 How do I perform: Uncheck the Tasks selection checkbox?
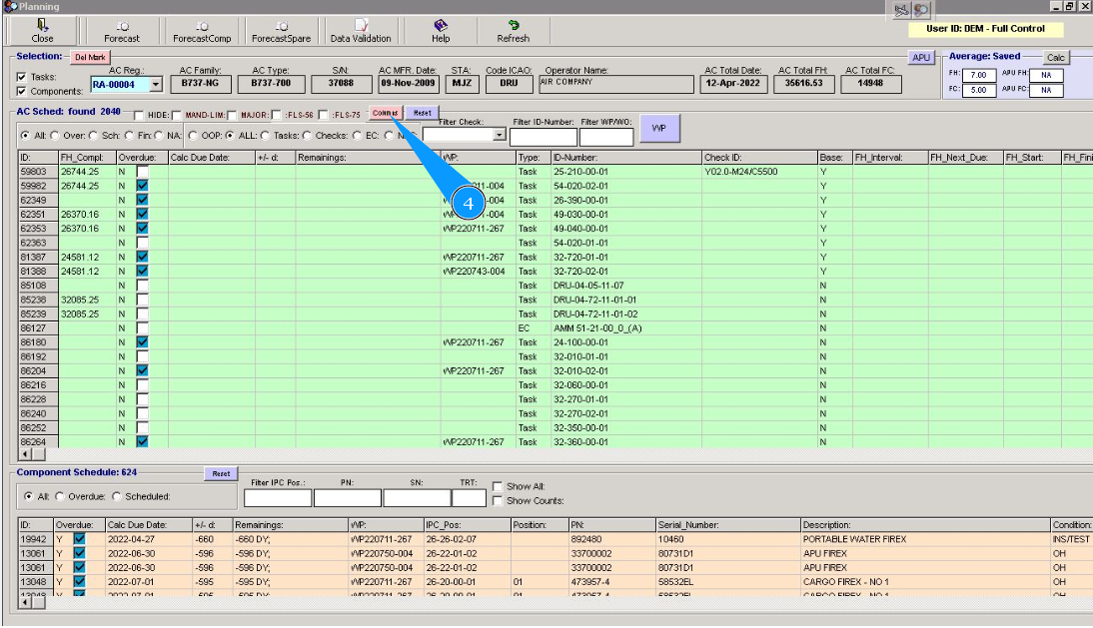tap(22, 77)
